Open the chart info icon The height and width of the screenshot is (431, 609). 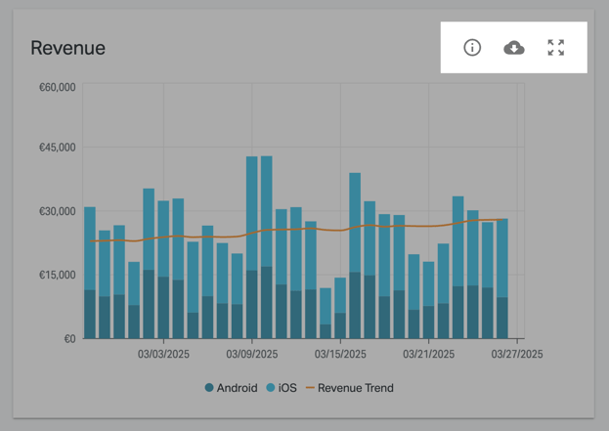click(472, 48)
